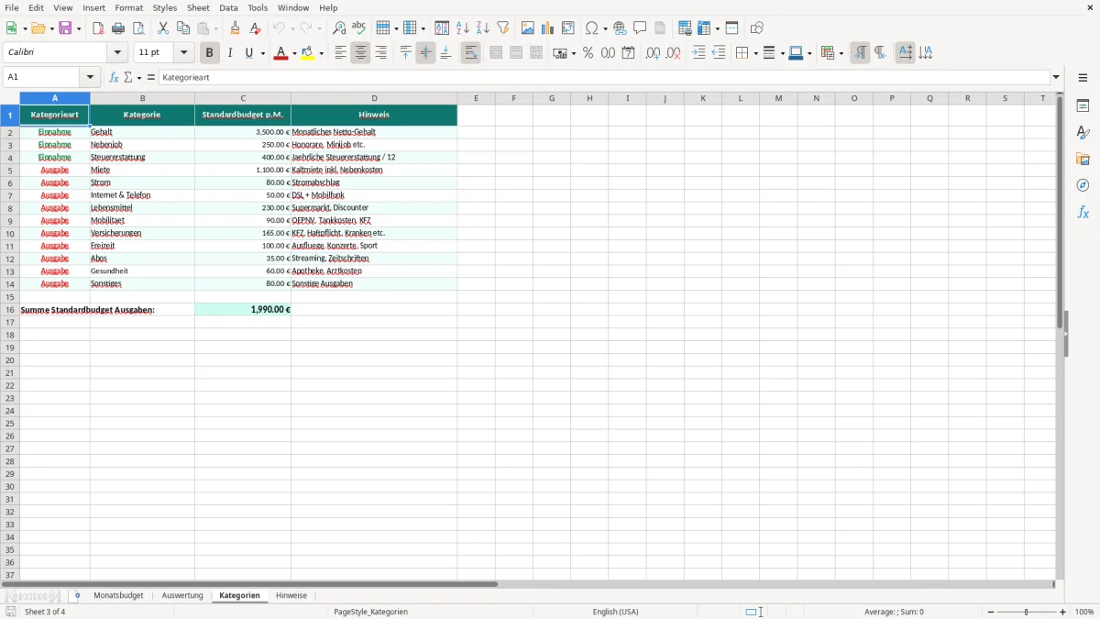Viewport: 1100px width, 619px height.
Task: Apply the red font color
Action: point(280,53)
